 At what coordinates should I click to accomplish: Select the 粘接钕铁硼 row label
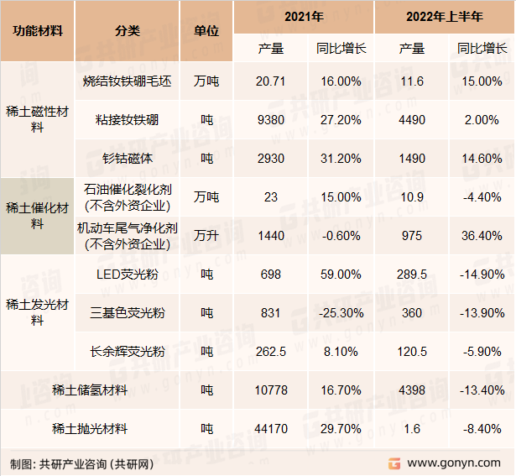tap(127, 120)
